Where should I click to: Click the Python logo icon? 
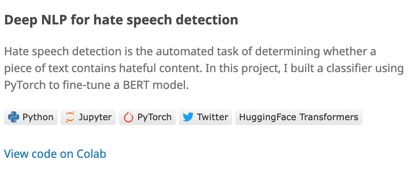point(14,117)
